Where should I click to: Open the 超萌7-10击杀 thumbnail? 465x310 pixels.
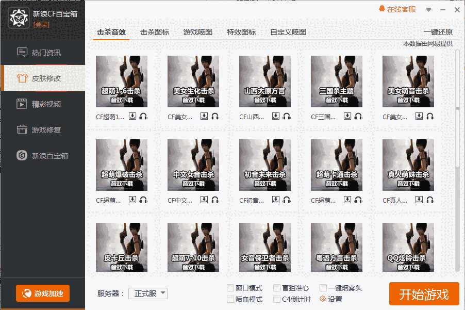pyautogui.click(x=193, y=248)
